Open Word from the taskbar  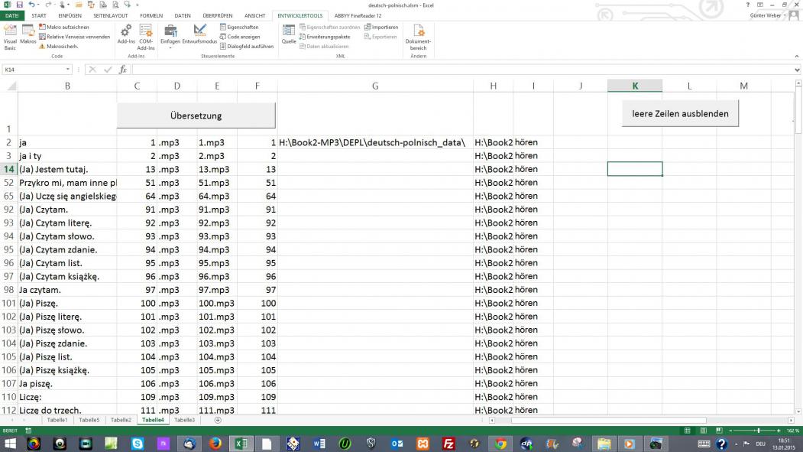pos(319,444)
